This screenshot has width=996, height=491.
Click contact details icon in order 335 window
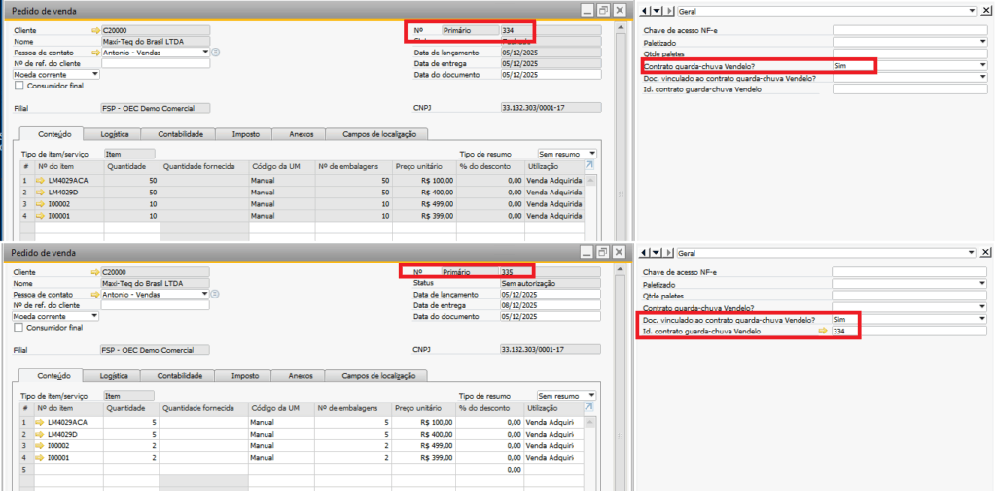coord(215,294)
